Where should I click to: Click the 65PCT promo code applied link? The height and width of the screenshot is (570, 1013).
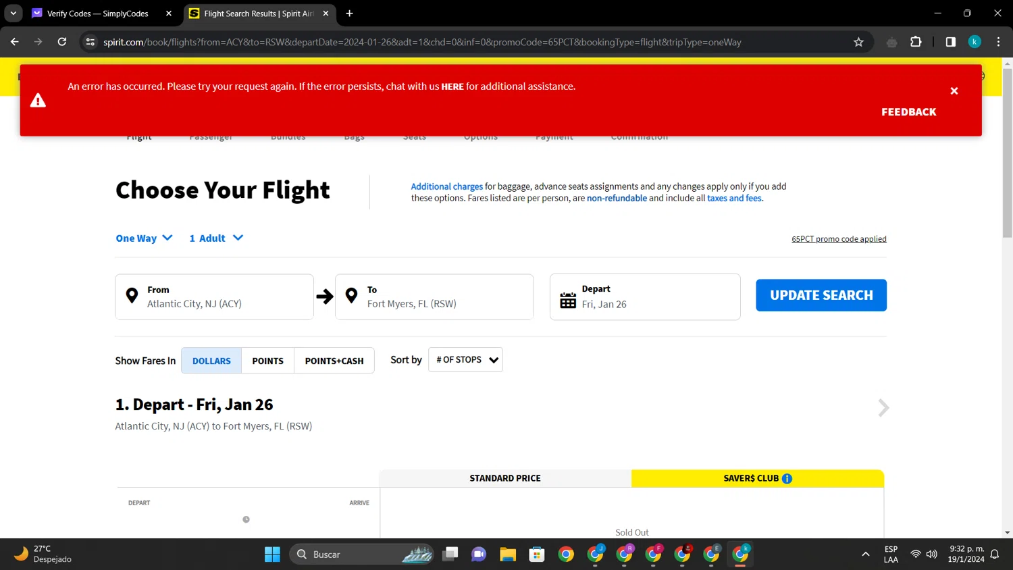839,239
